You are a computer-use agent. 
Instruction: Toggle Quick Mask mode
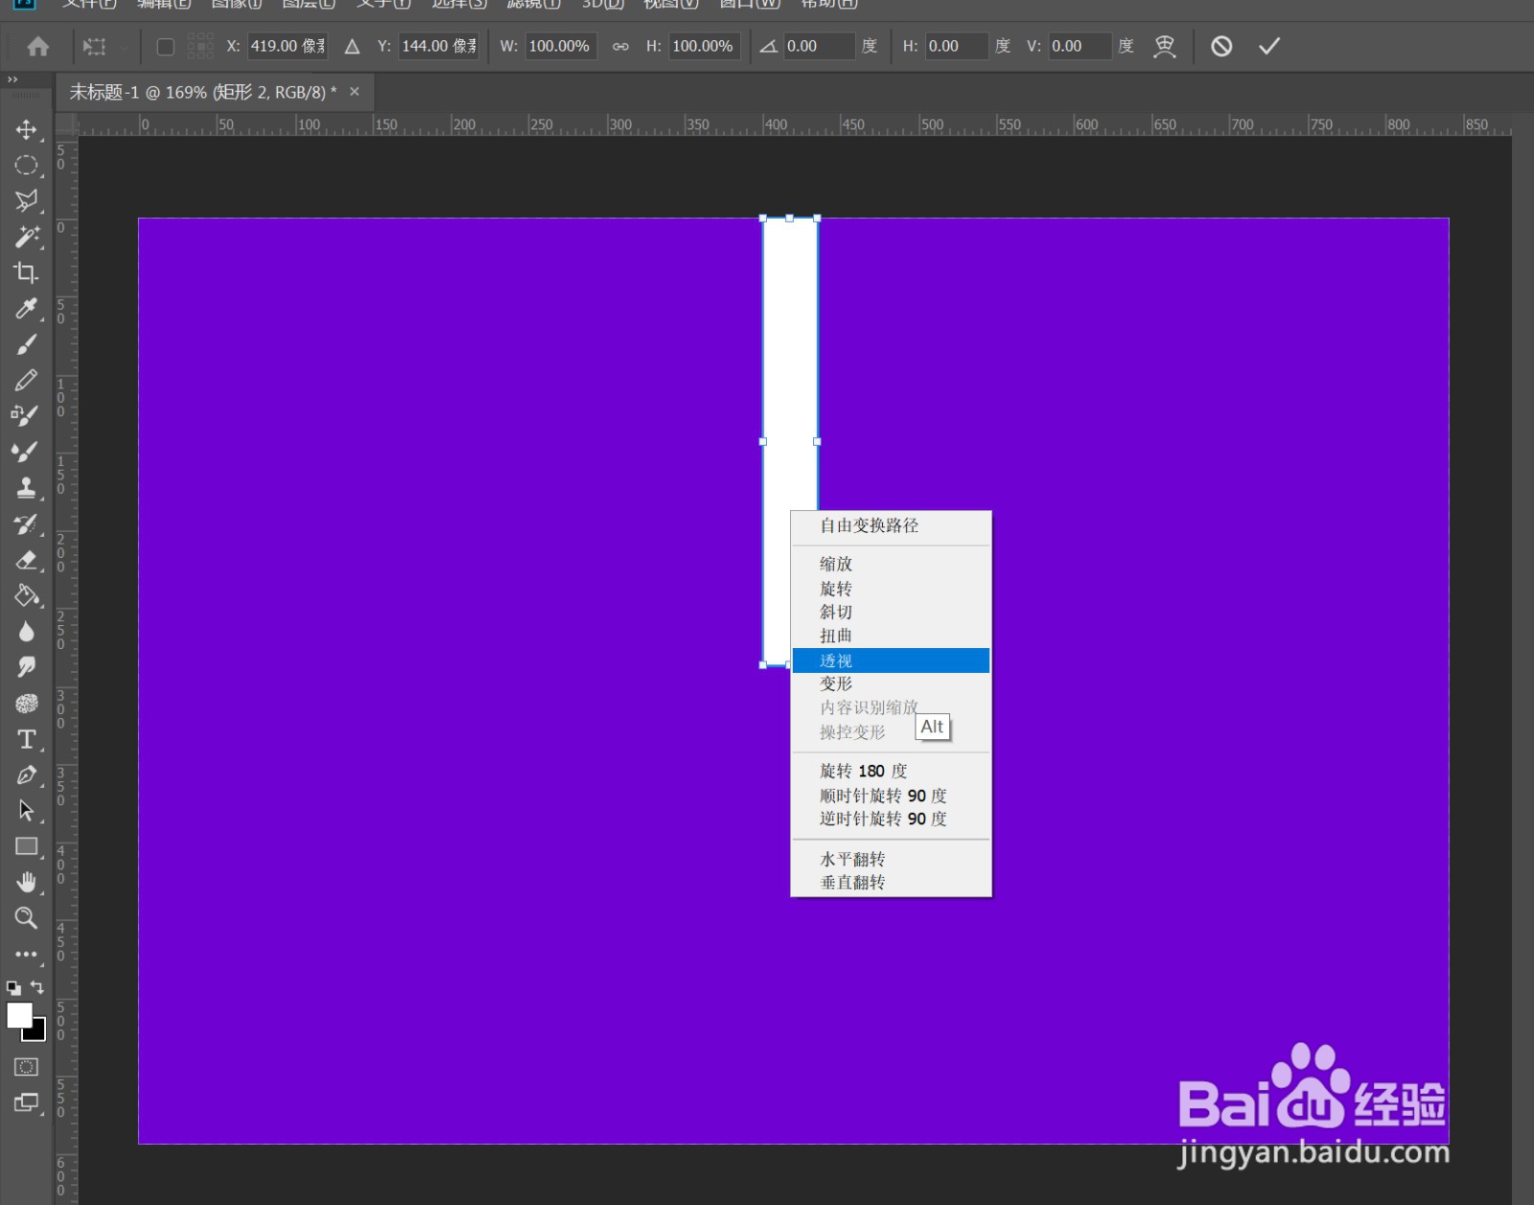tap(26, 1067)
